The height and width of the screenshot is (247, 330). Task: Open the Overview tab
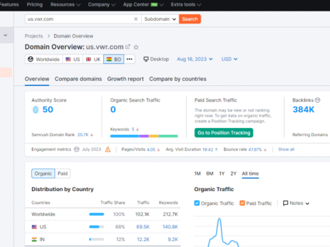pos(37,79)
